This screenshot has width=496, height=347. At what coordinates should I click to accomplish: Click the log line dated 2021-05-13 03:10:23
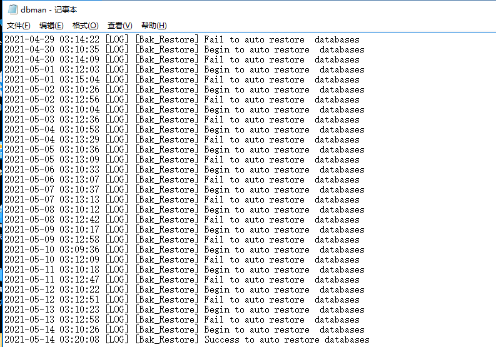pos(185,309)
